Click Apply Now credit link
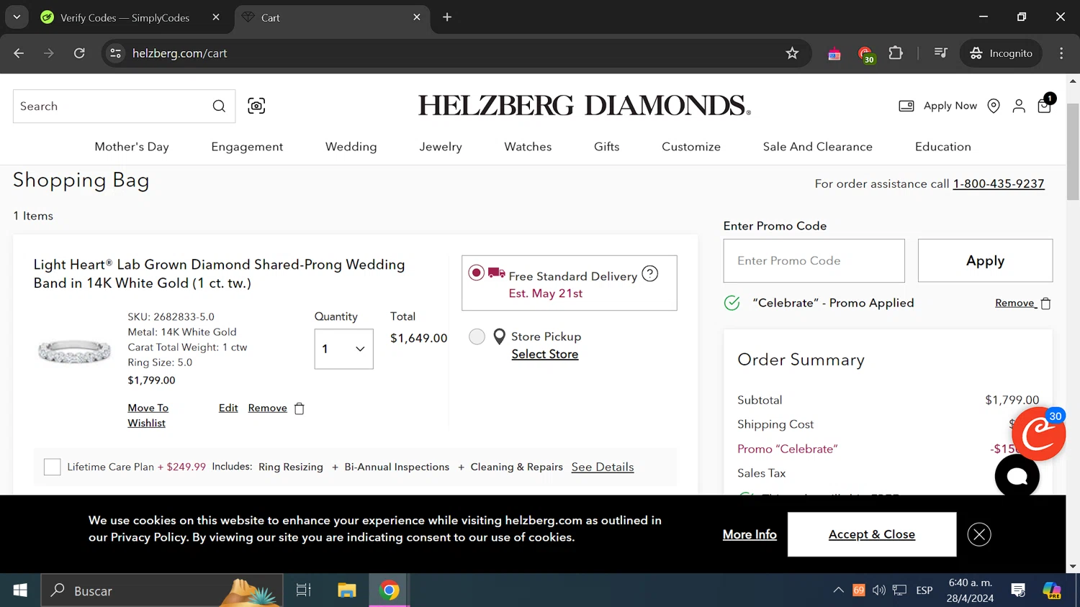The height and width of the screenshot is (607, 1080). [950, 106]
